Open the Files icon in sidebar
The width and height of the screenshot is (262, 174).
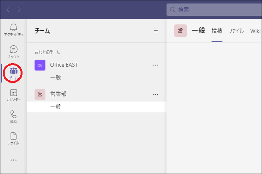14,138
